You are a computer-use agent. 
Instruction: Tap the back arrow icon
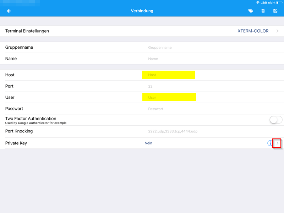click(9, 11)
